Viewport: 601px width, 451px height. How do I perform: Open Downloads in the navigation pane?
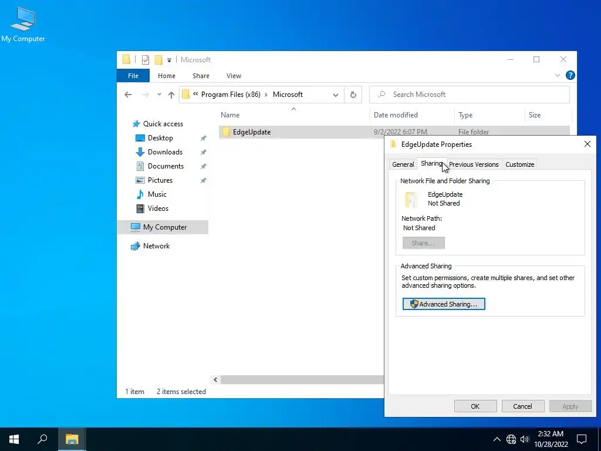point(165,152)
